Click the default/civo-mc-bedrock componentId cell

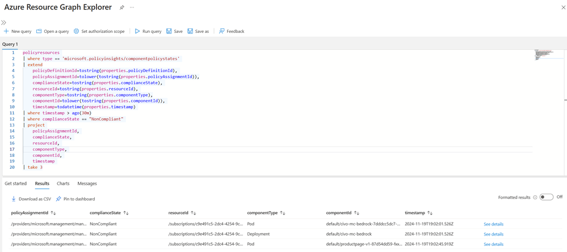[349, 234]
